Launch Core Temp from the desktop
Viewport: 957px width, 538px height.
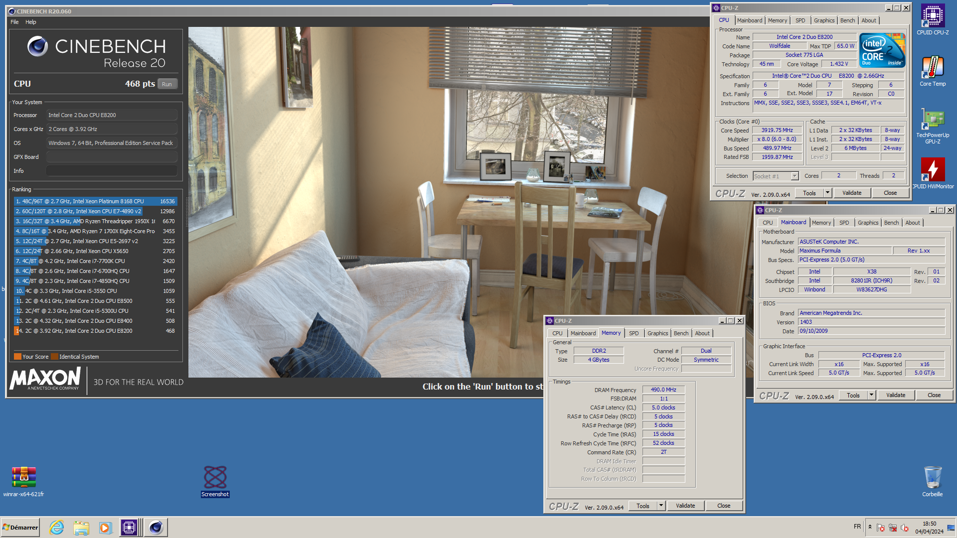pyautogui.click(x=933, y=71)
